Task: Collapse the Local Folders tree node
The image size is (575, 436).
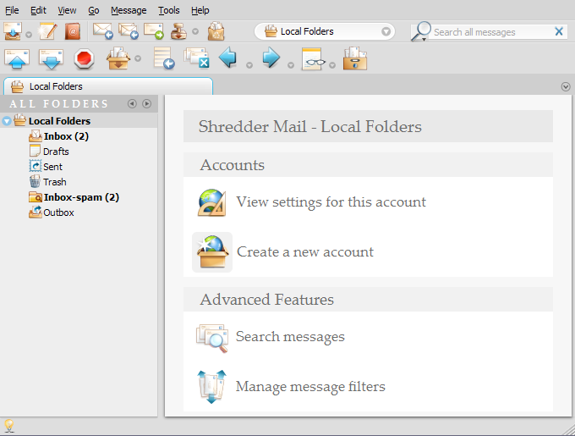Action: (x=7, y=121)
